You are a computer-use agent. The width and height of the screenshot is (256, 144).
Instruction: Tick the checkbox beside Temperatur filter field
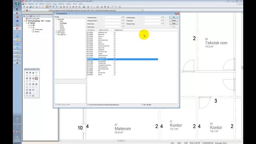click(x=163, y=20)
